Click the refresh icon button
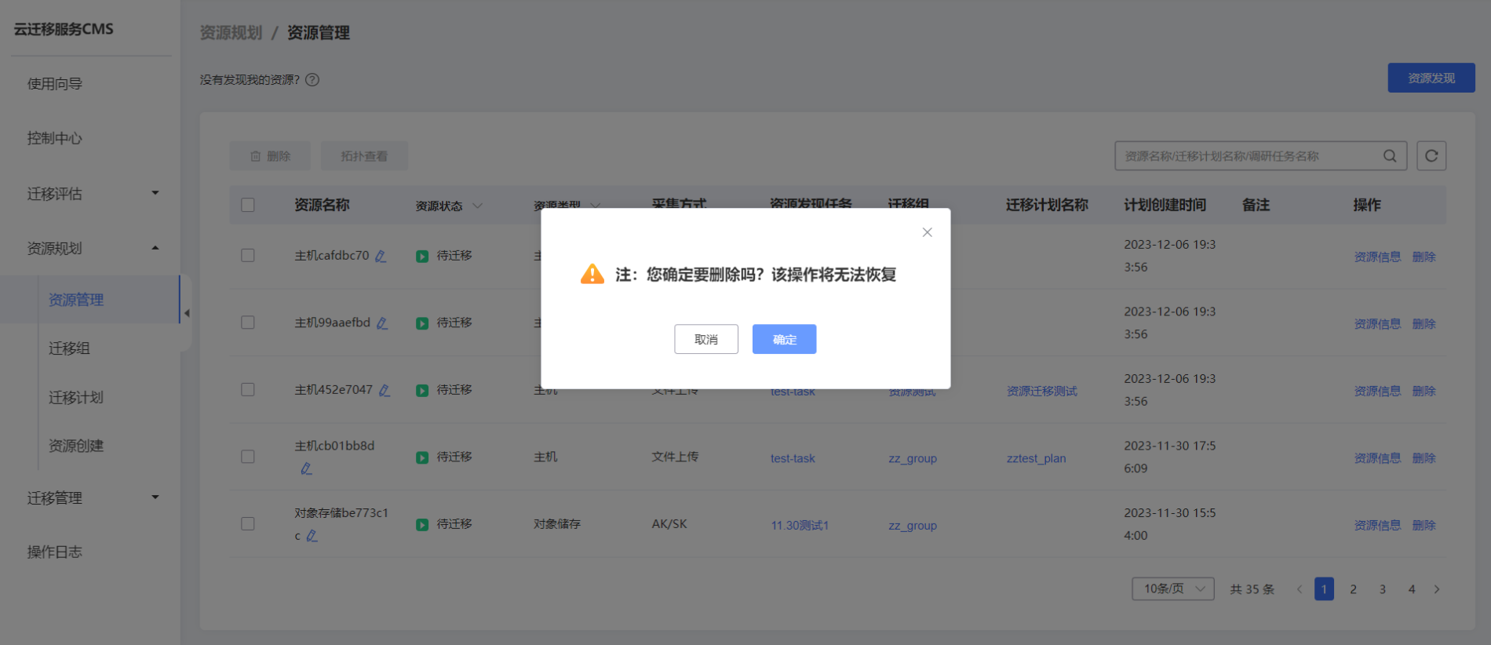 [1431, 156]
